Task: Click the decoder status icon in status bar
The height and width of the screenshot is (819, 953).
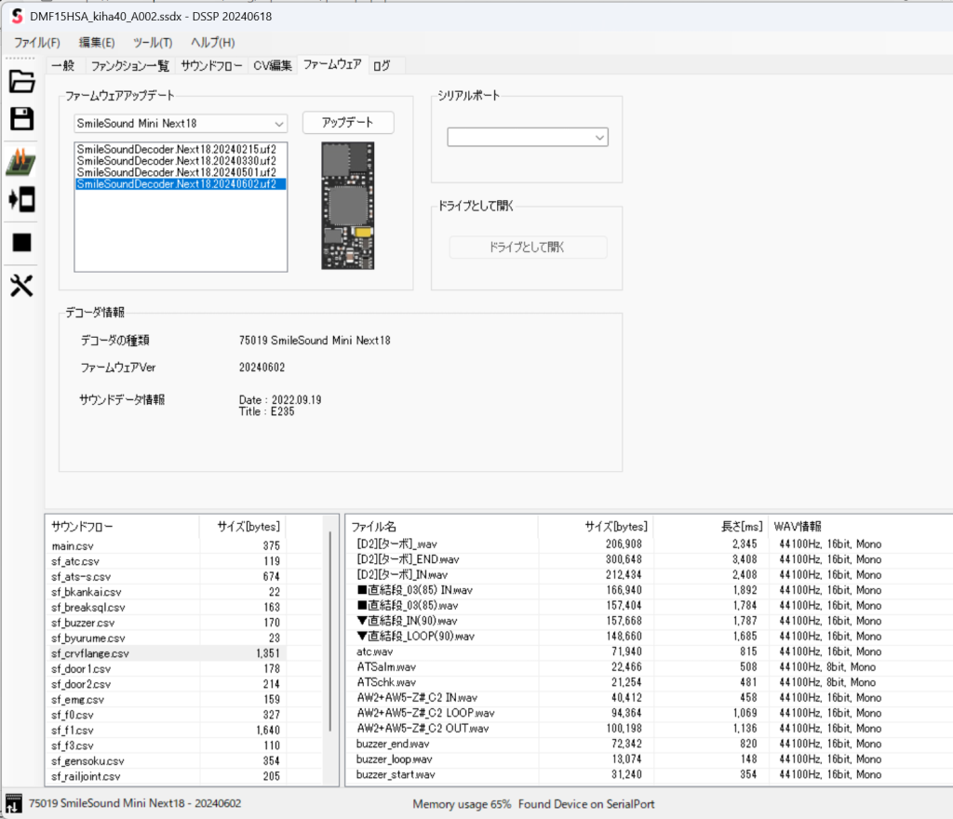Action: click(x=13, y=803)
